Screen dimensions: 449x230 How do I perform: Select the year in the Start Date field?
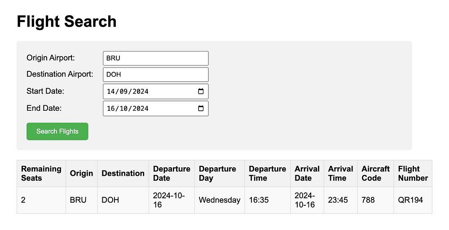point(140,91)
